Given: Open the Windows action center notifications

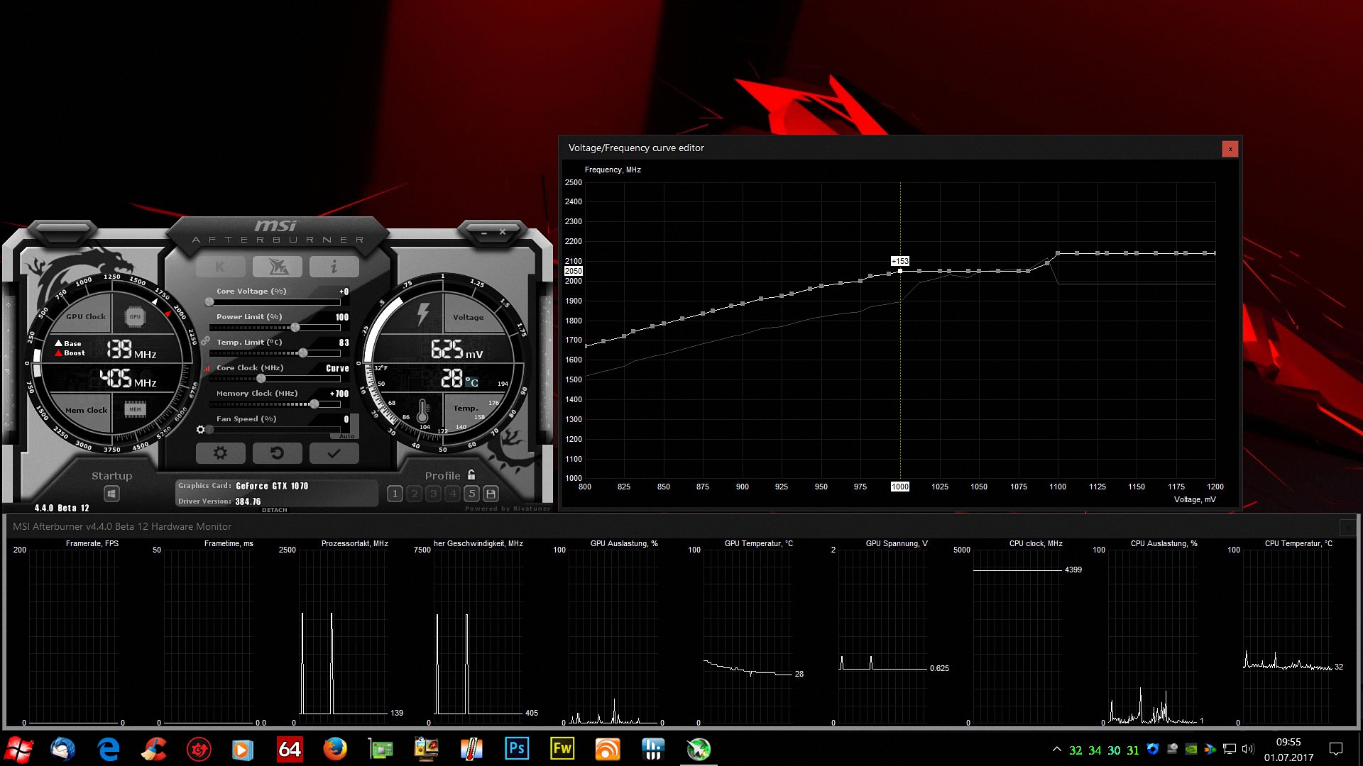Looking at the screenshot, I should point(1335,749).
